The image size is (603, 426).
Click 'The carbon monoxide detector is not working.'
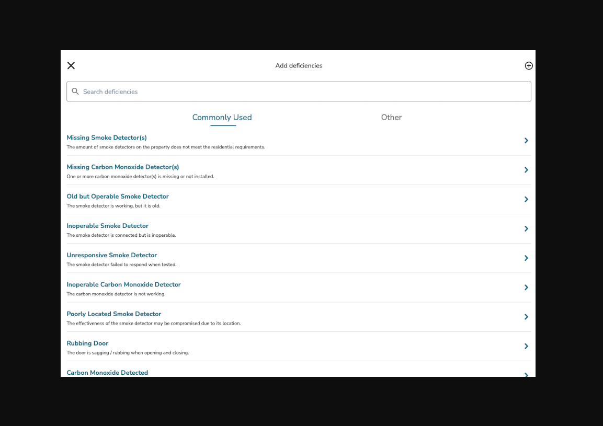click(x=116, y=294)
